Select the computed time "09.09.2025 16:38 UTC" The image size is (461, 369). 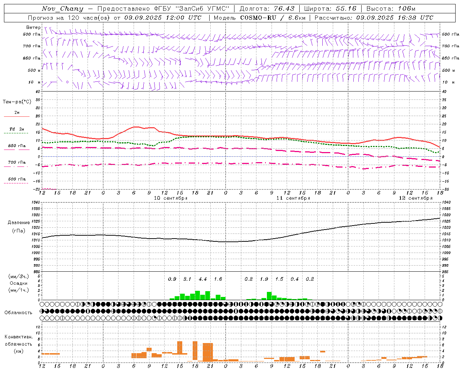click(395, 18)
